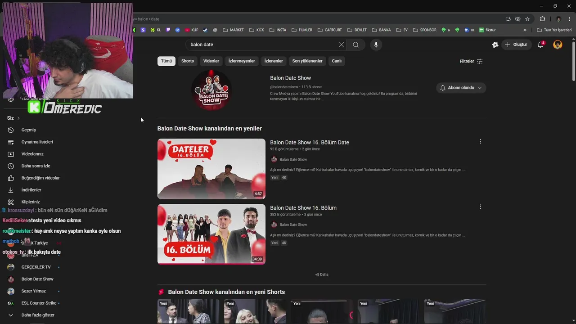This screenshot has width=576, height=324.
Task: Click the page vertical scrollbar
Action: (x=574, y=61)
